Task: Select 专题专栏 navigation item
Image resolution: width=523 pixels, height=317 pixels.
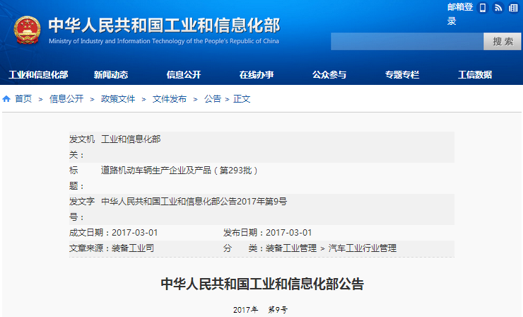Action: coord(402,75)
